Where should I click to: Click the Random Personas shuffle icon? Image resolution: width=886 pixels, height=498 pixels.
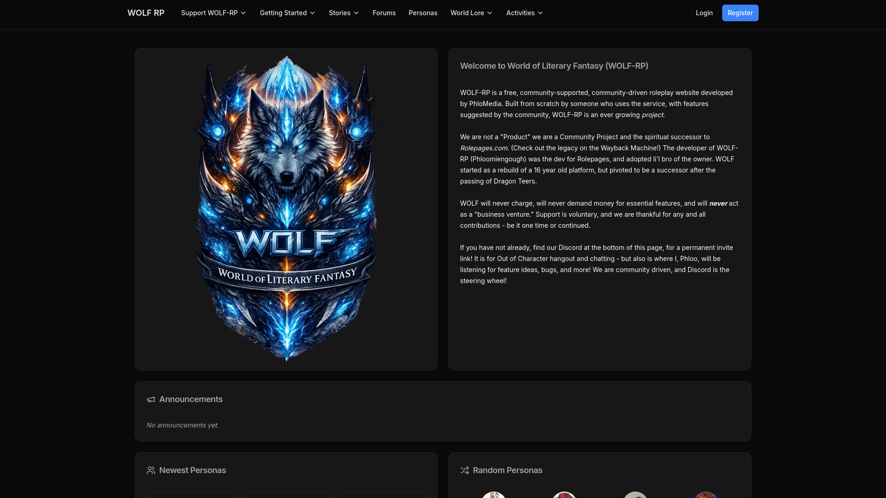[465, 470]
